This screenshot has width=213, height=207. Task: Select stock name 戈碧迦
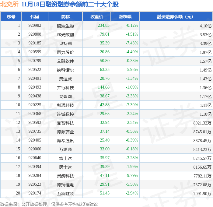(x=65, y=96)
